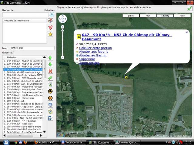Click the red X delete step icon

[50, 71]
